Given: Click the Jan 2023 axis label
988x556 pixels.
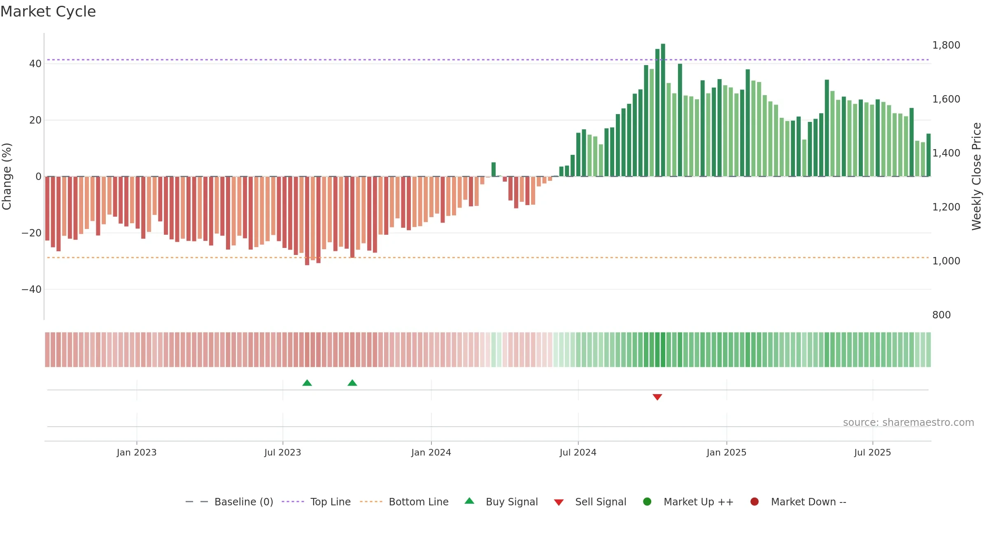Looking at the screenshot, I should [137, 453].
